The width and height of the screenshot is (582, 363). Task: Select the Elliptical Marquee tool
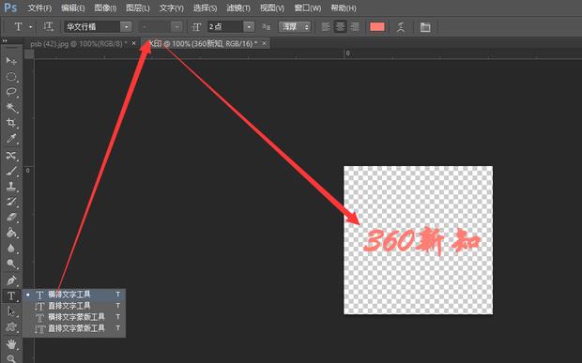click(11, 77)
